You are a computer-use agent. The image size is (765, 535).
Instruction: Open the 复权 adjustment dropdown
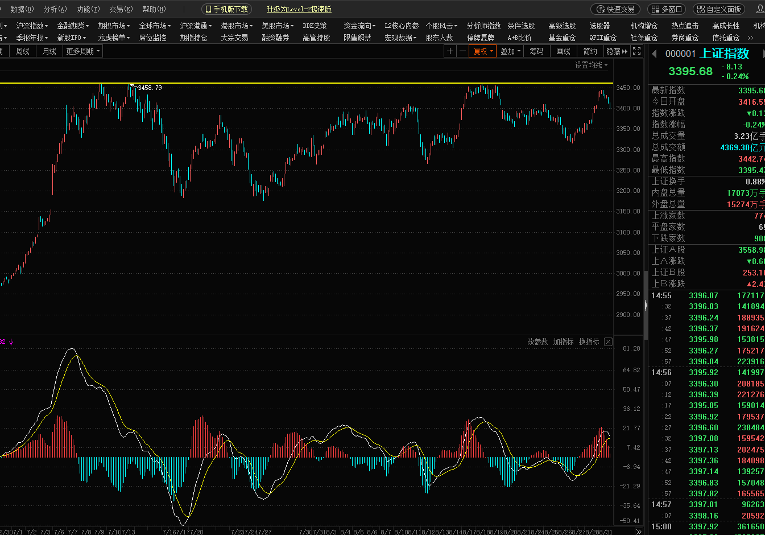pos(483,51)
